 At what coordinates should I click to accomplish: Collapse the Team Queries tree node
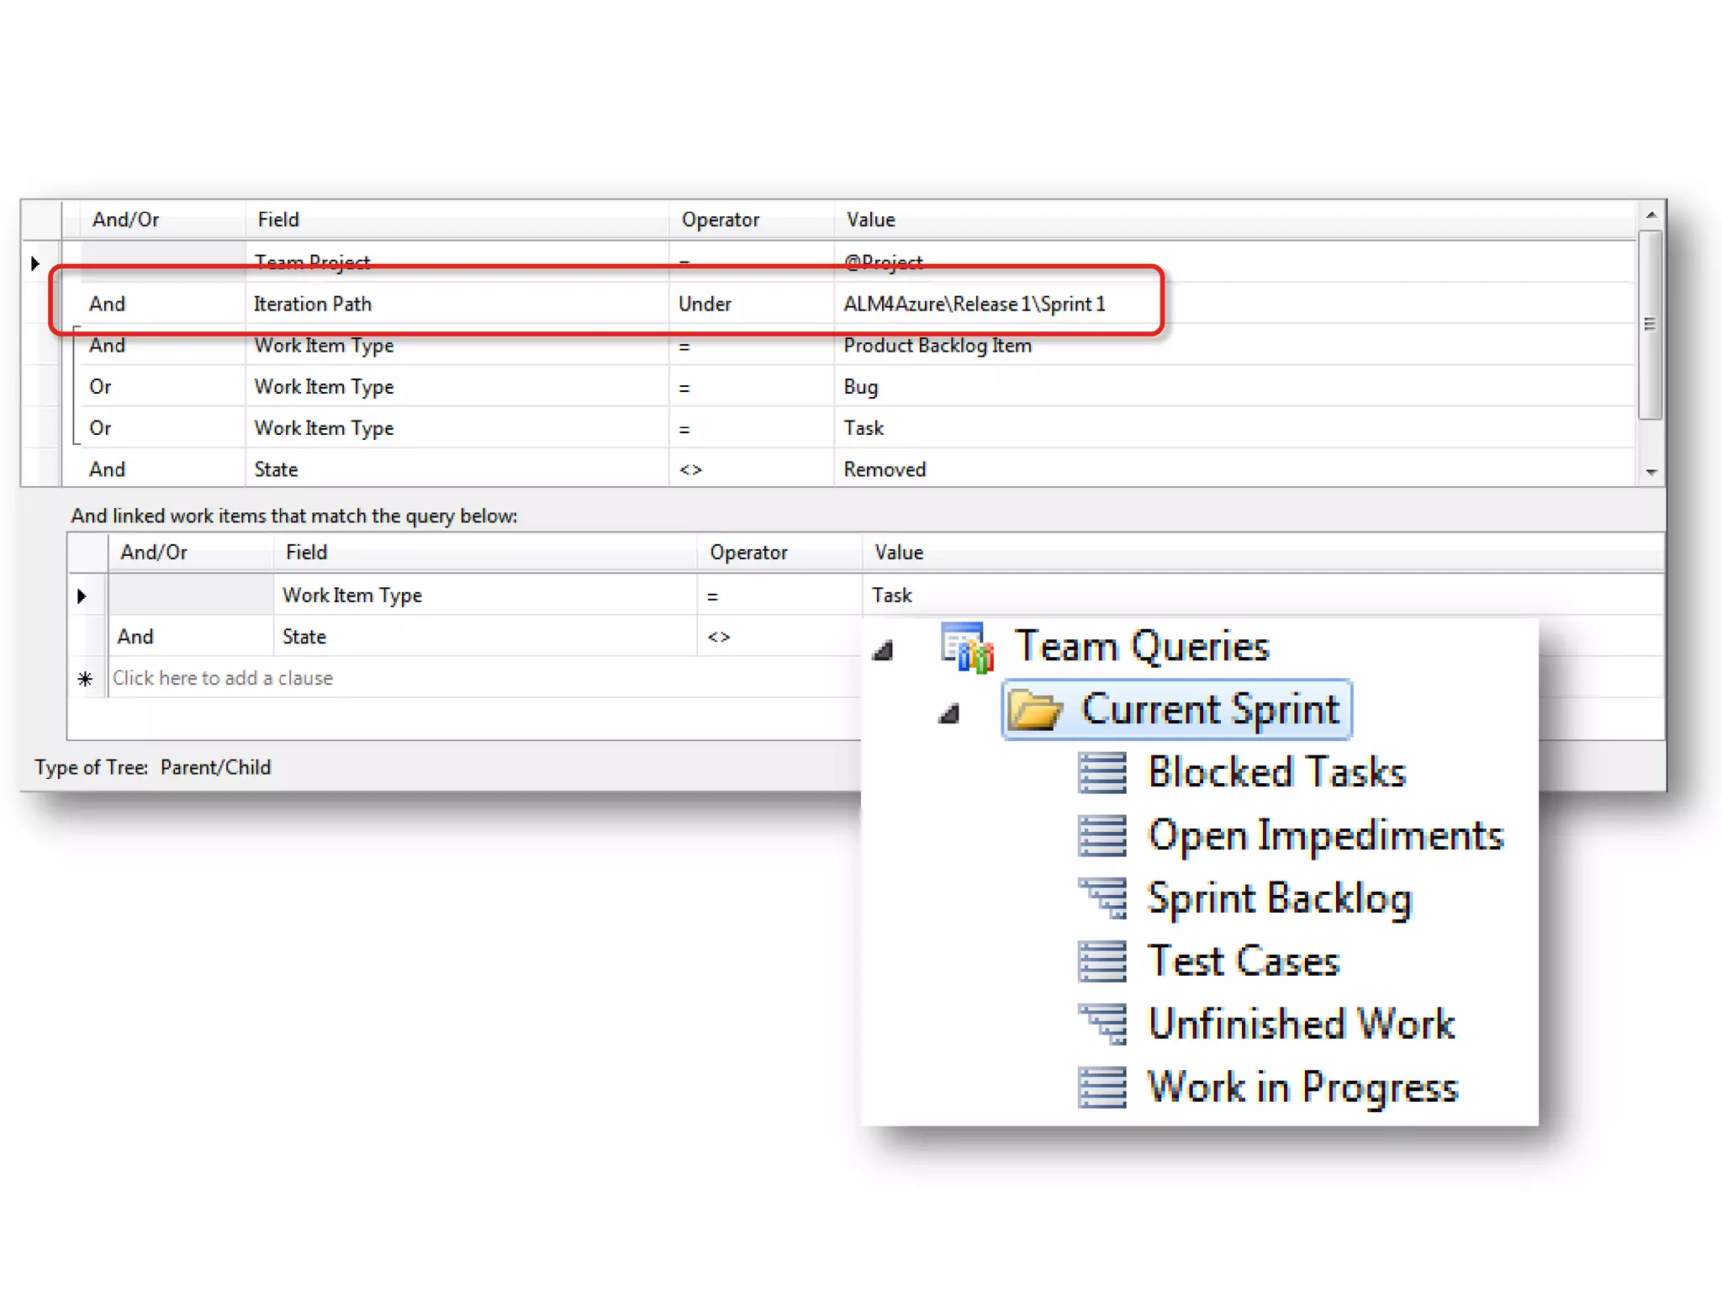[883, 650]
